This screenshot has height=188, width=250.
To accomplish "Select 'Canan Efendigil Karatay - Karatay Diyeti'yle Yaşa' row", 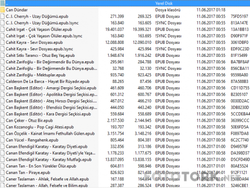I will pyautogui.click(x=125, y=153).
